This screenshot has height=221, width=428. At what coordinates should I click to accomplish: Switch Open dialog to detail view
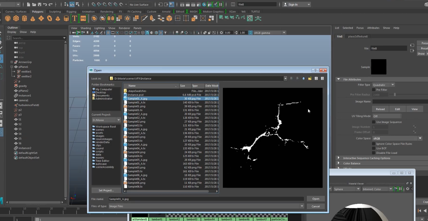(x=322, y=78)
